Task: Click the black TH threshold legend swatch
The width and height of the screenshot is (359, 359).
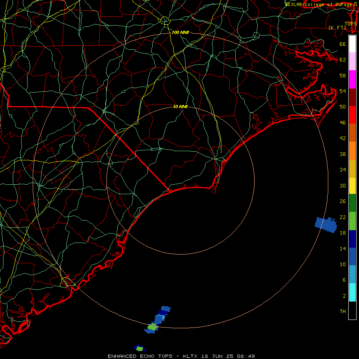Action: click(352, 310)
